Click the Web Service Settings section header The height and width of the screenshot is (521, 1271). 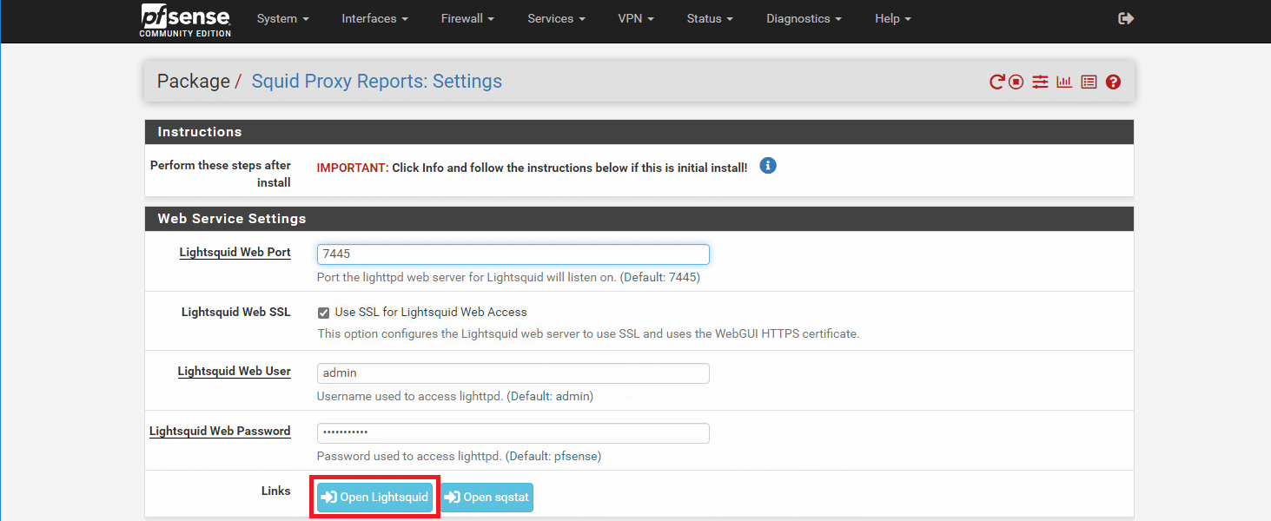[x=639, y=219]
